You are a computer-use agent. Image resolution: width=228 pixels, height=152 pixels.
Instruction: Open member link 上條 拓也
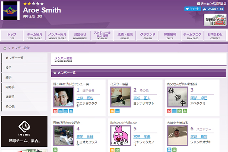[85, 98]
